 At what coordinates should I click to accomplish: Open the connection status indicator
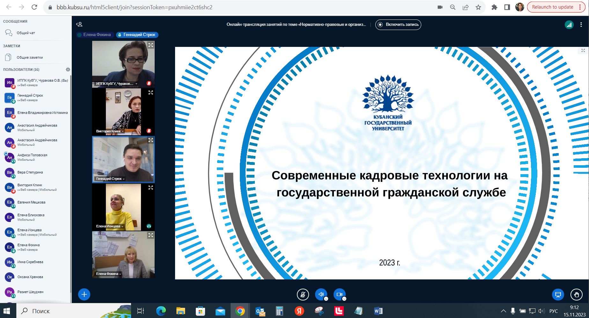(569, 25)
